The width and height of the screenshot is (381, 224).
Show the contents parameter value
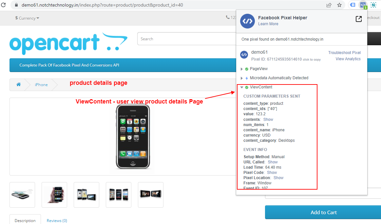(x=268, y=120)
